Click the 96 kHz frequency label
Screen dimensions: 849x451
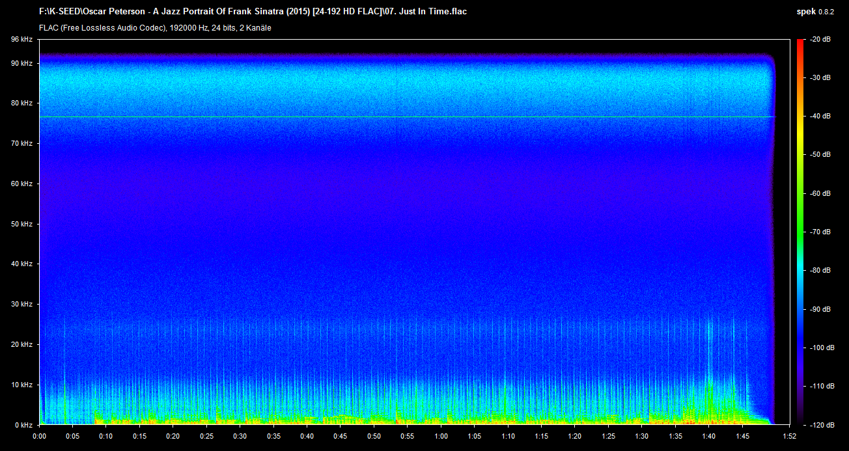click(21, 40)
